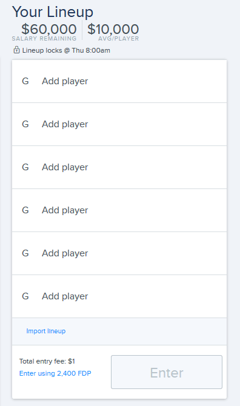Choose Enter using 2,400 FDP

click(55, 373)
